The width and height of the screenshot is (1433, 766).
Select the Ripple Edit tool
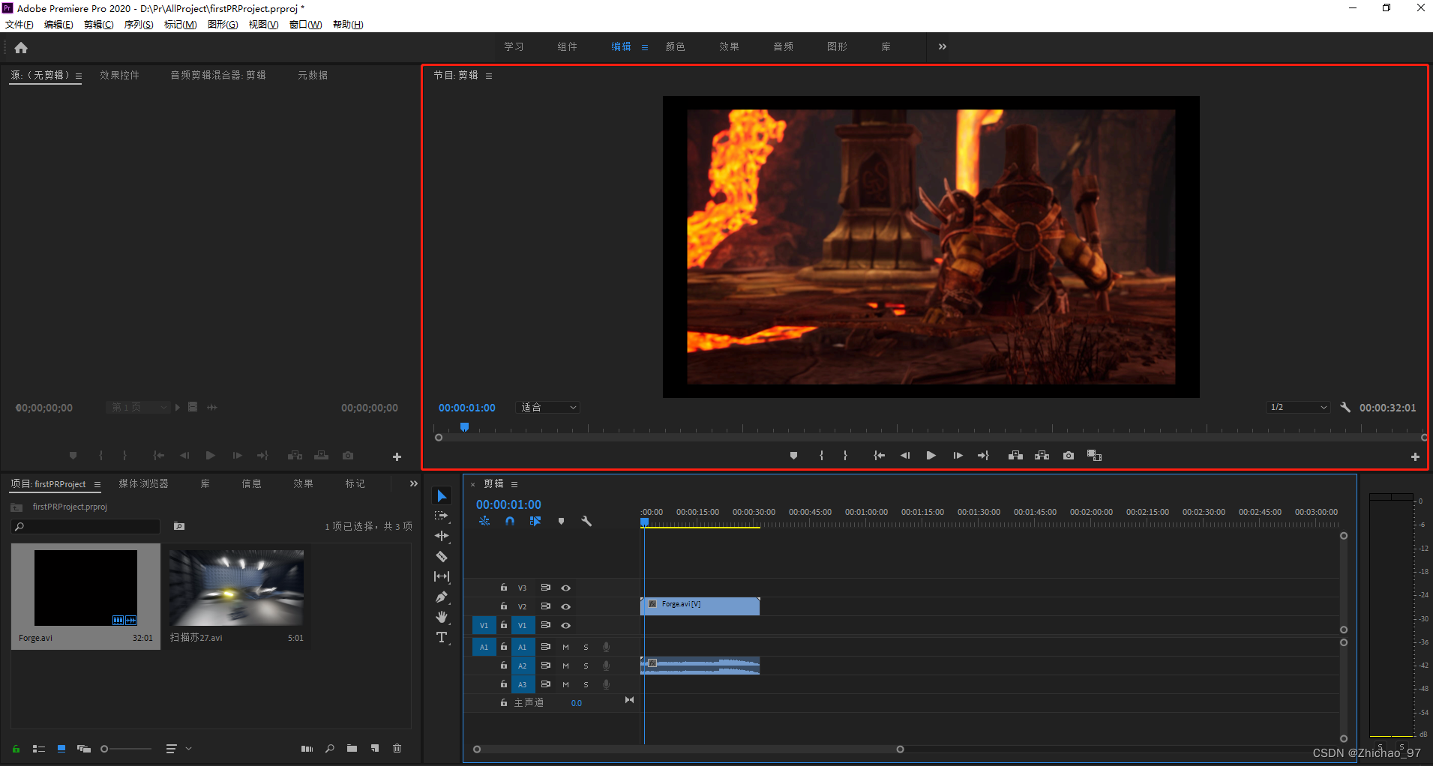[x=442, y=536]
